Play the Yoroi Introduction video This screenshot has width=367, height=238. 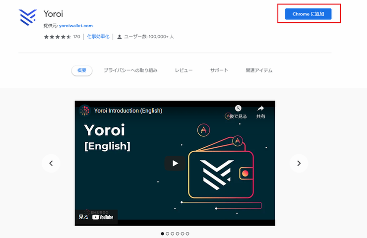(175, 163)
